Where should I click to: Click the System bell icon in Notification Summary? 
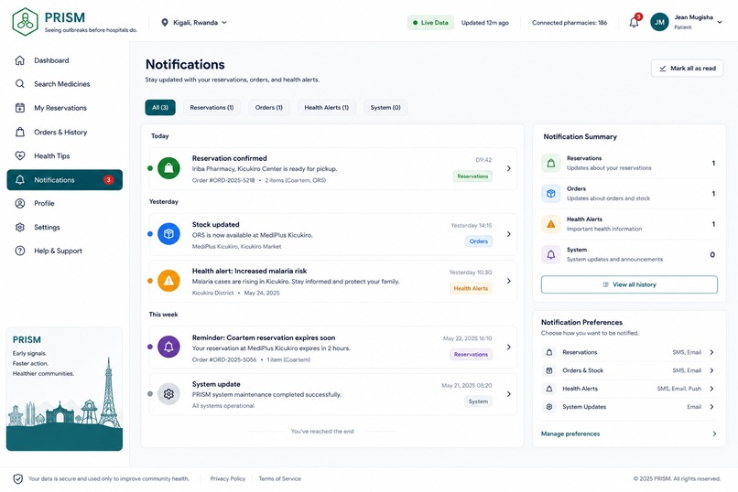[x=550, y=255]
